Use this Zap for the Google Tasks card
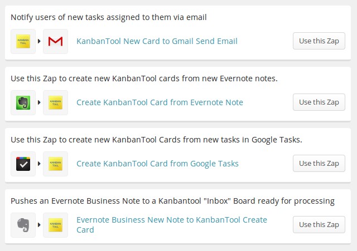This screenshot has width=357, height=251. click(x=319, y=163)
